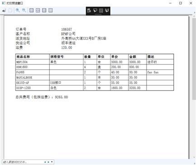
Task: Click the vertical scrollbar thumb
Action: point(194,58)
